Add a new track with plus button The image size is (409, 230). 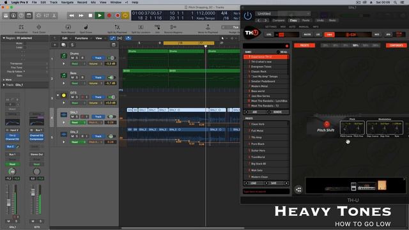(x=55, y=45)
